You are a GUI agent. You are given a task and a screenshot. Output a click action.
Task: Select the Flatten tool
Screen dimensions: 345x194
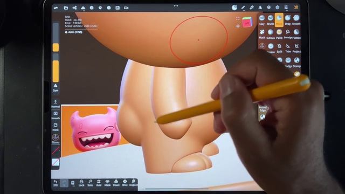(x=296, y=34)
